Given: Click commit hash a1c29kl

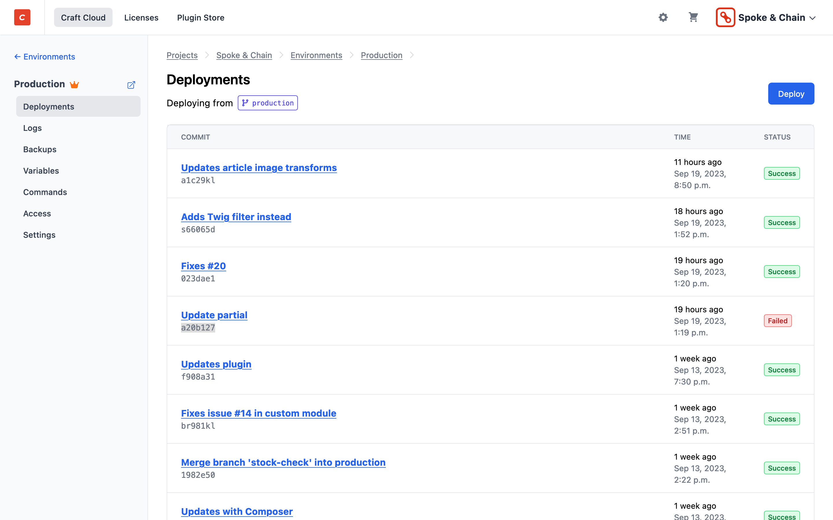Looking at the screenshot, I should [198, 180].
